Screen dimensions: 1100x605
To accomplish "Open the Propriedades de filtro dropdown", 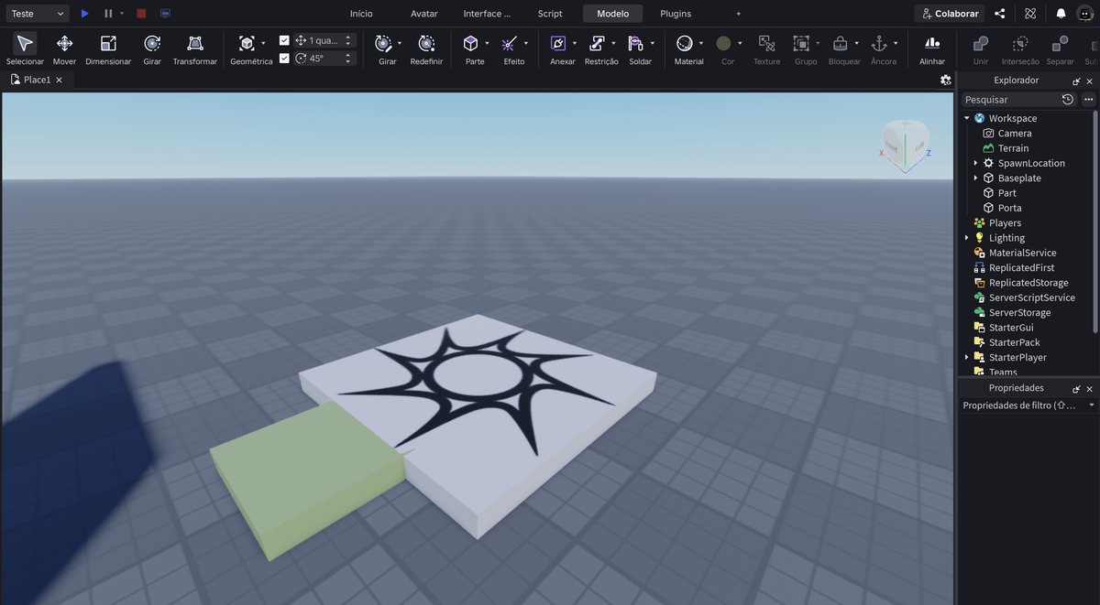I will click(x=1092, y=405).
